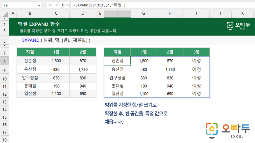Select column H header
This screenshot has width=255, height=143.
[x=170, y=13]
